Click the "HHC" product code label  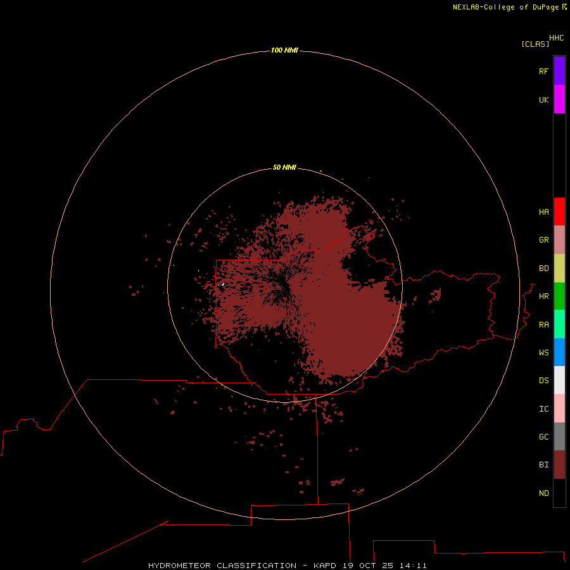557,38
